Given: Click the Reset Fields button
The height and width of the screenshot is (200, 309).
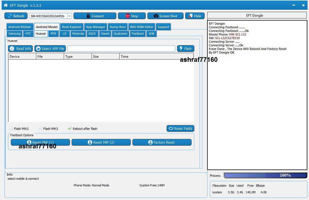Looking at the screenshot, I should point(180,128).
